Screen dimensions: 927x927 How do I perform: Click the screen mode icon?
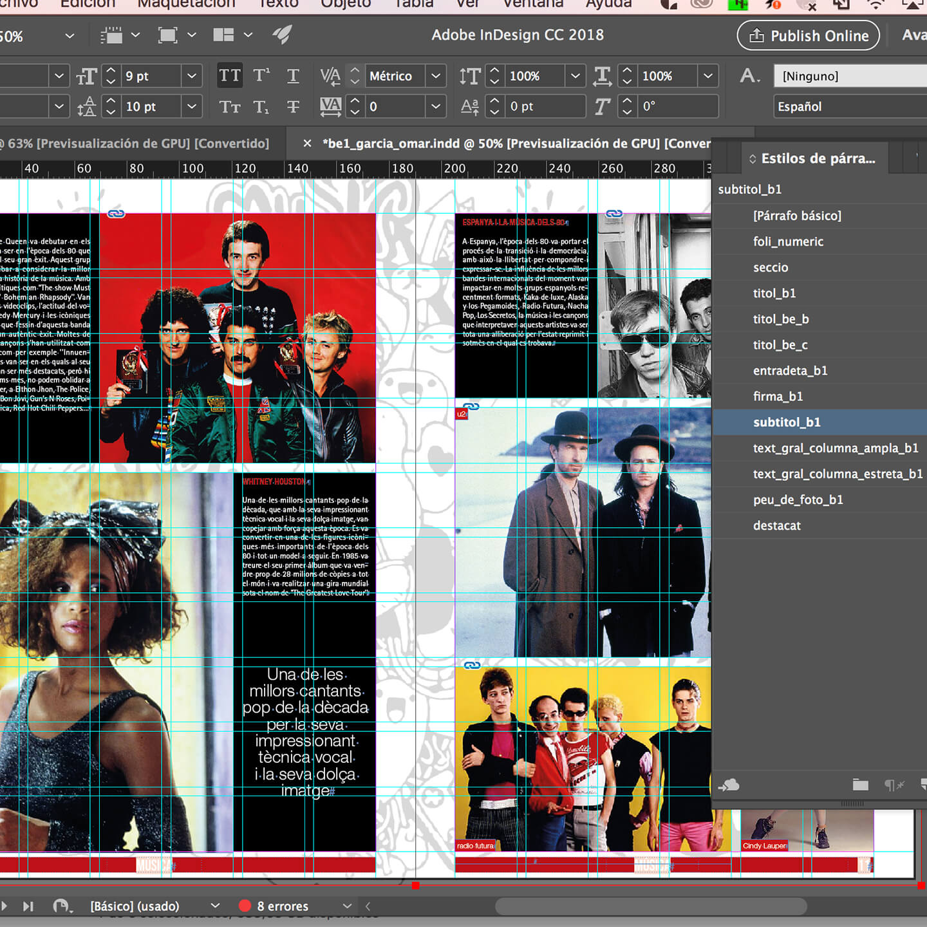click(x=168, y=35)
